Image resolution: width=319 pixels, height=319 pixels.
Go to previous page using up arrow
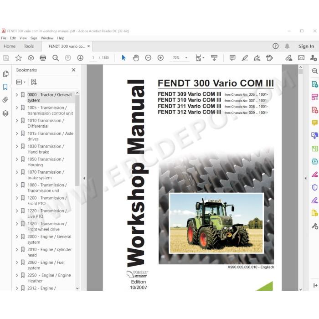pos(68,58)
